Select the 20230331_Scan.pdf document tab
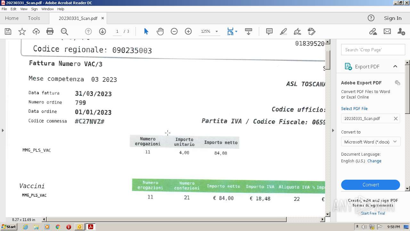This screenshot has height=231, width=410. pyautogui.click(x=78, y=18)
